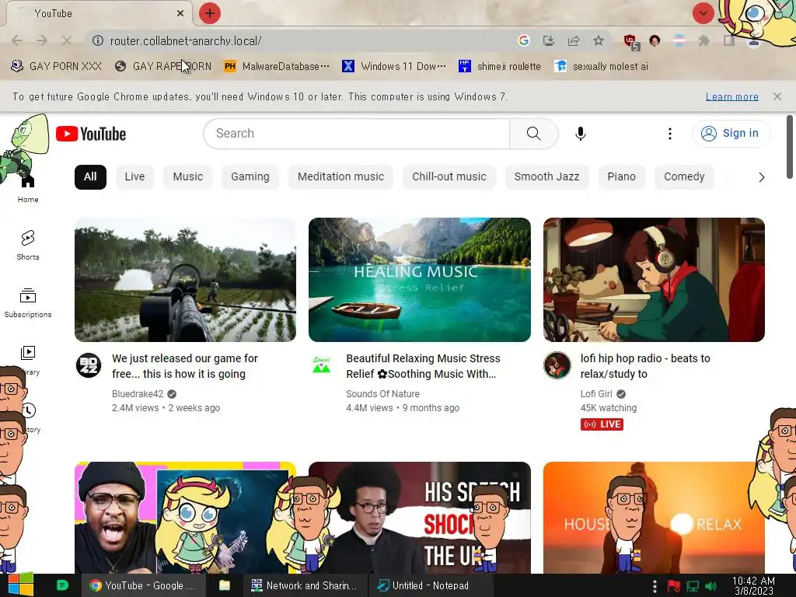Share this page icon
This screenshot has height=597, width=796.
pos(574,40)
